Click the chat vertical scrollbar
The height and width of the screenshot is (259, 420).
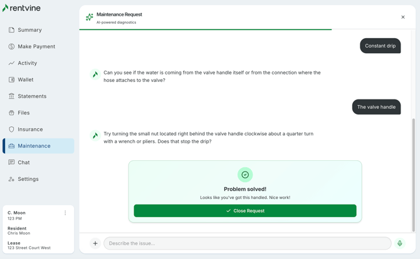tap(413, 175)
